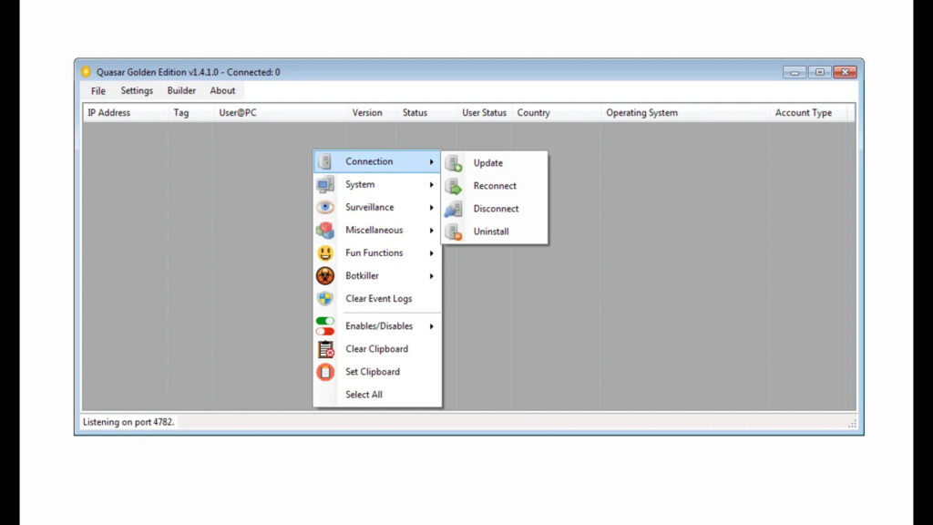Sort by Tag column header
This screenshot has width=933, height=525.
coord(191,112)
